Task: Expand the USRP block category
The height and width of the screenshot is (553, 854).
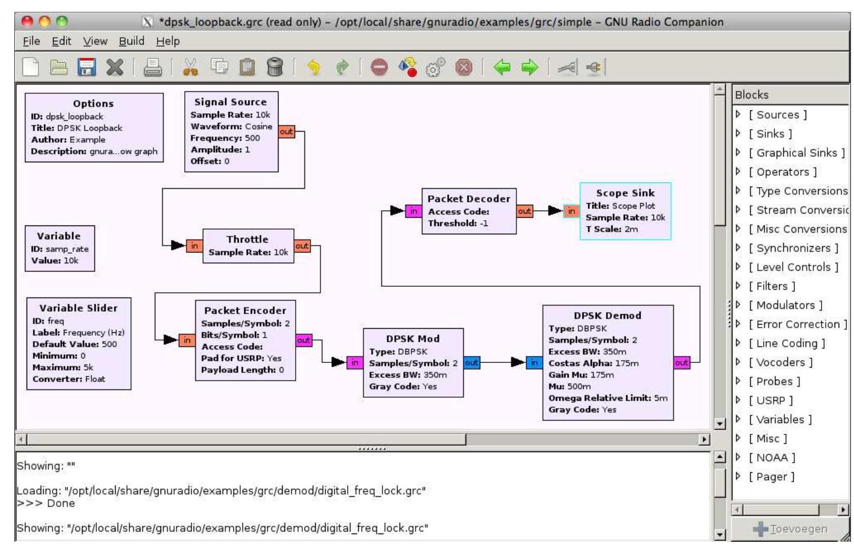Action: click(x=738, y=400)
